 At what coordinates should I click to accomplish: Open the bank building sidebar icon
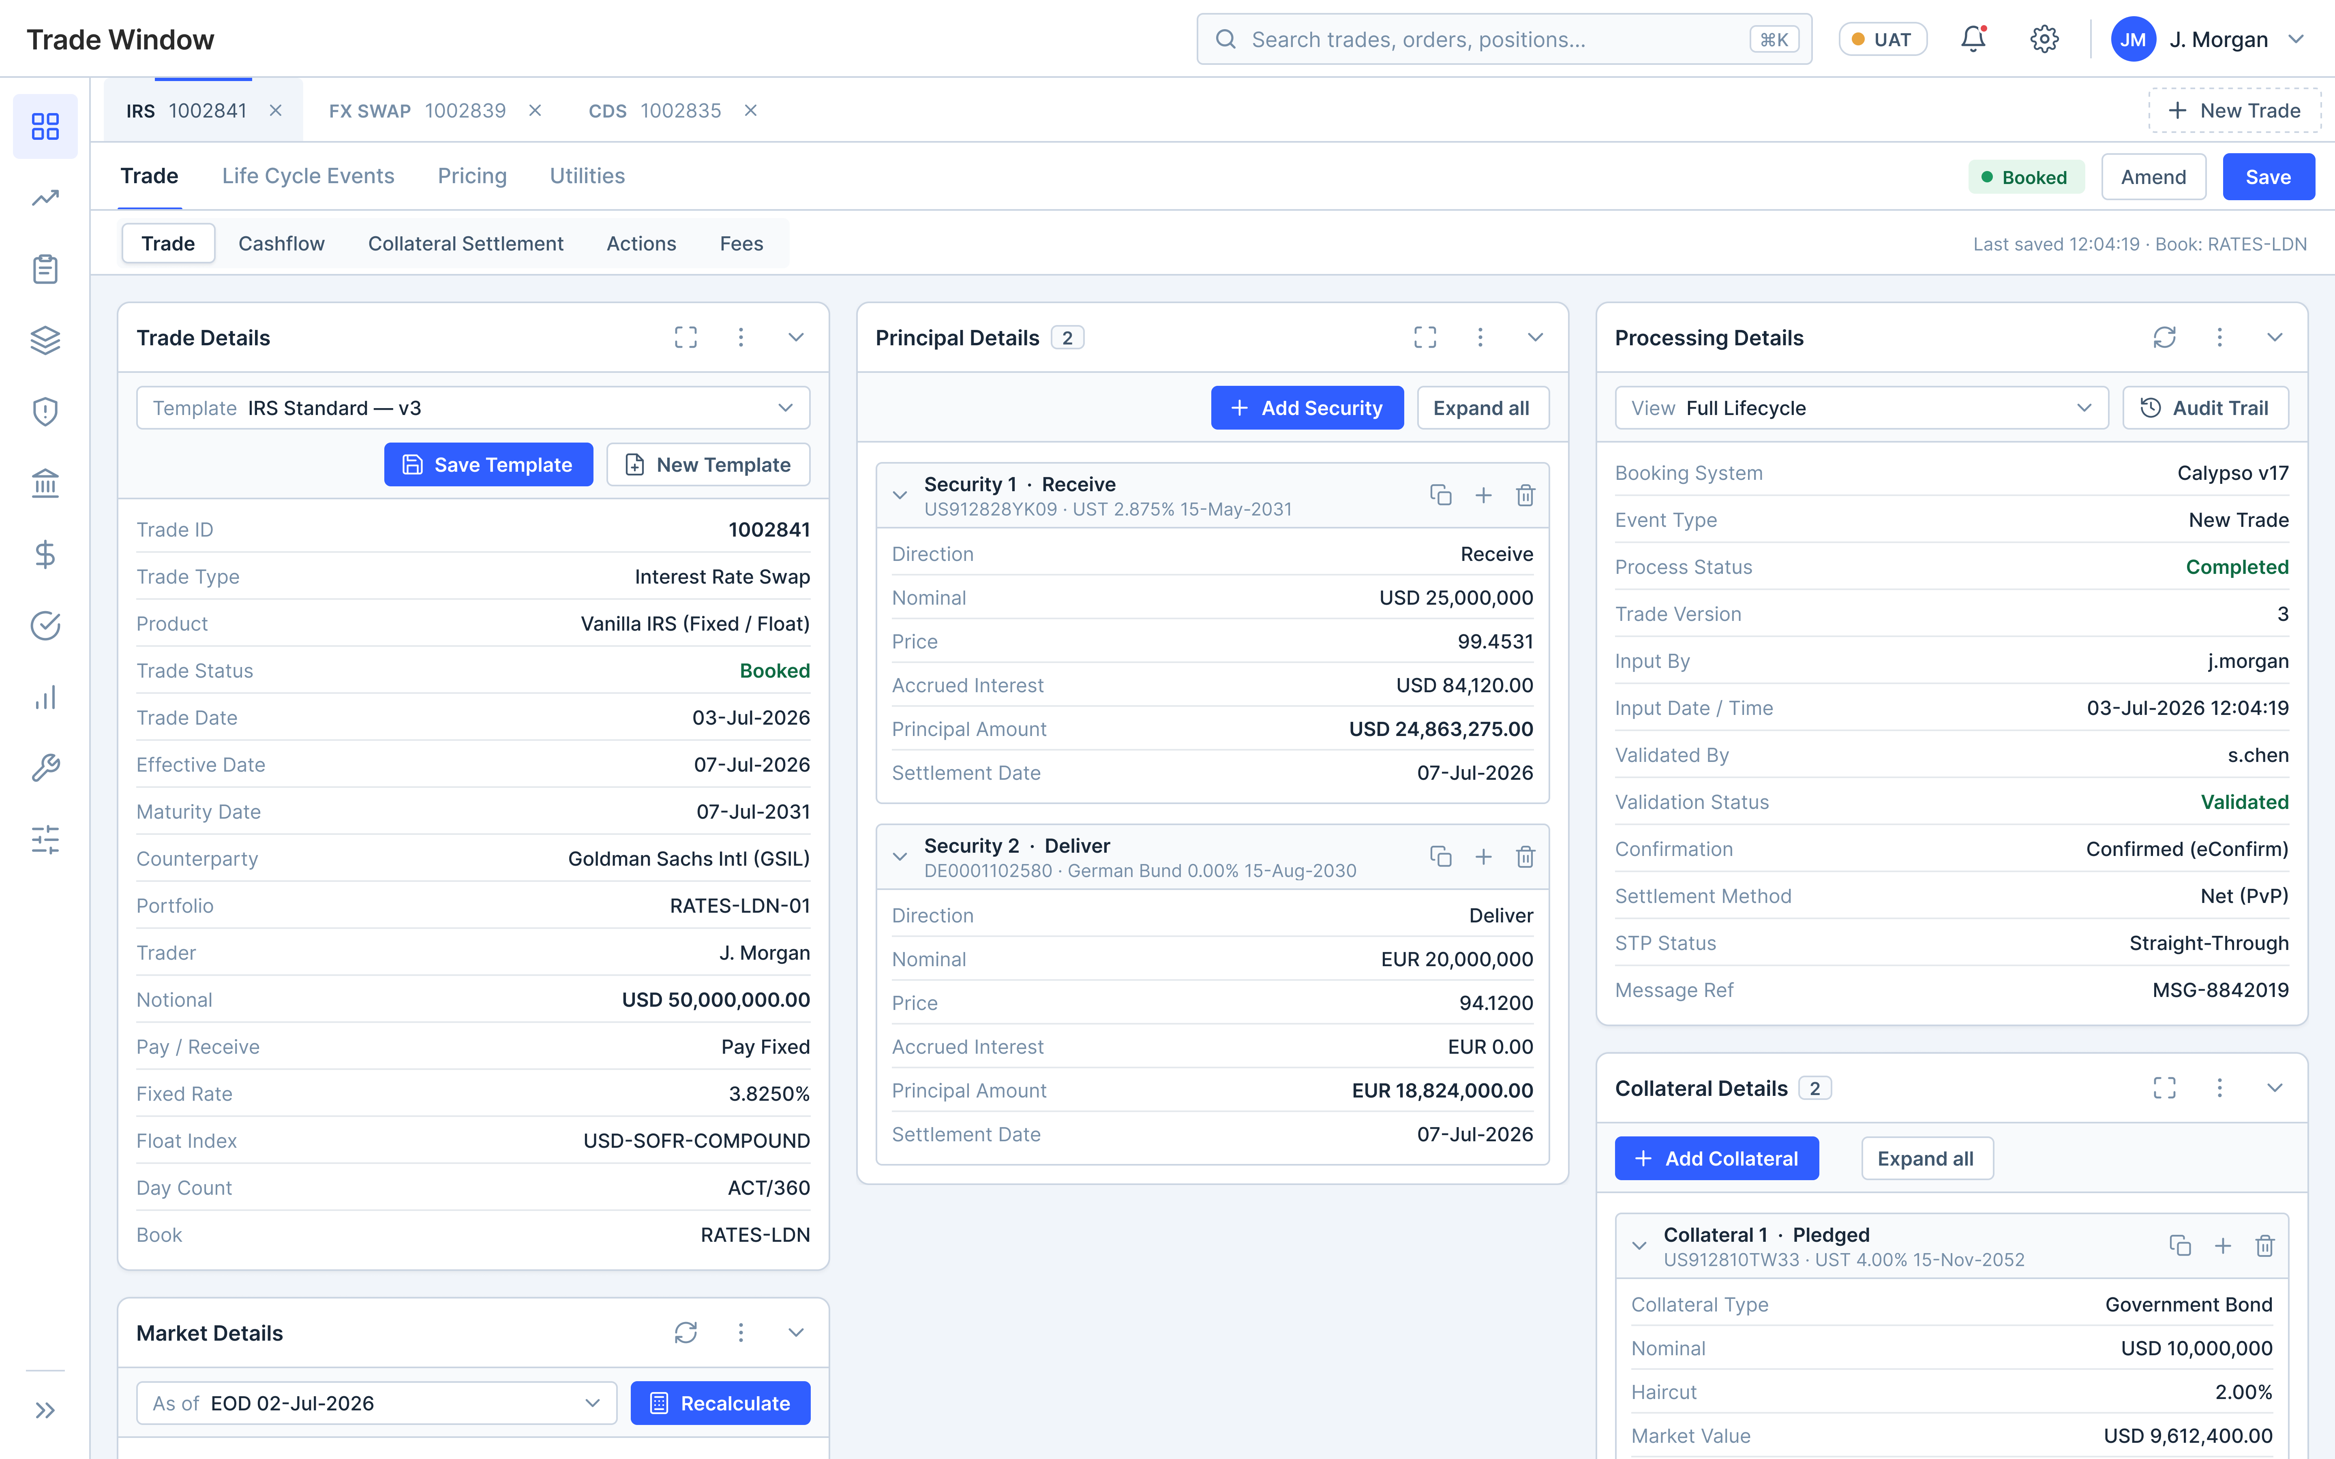(x=45, y=483)
